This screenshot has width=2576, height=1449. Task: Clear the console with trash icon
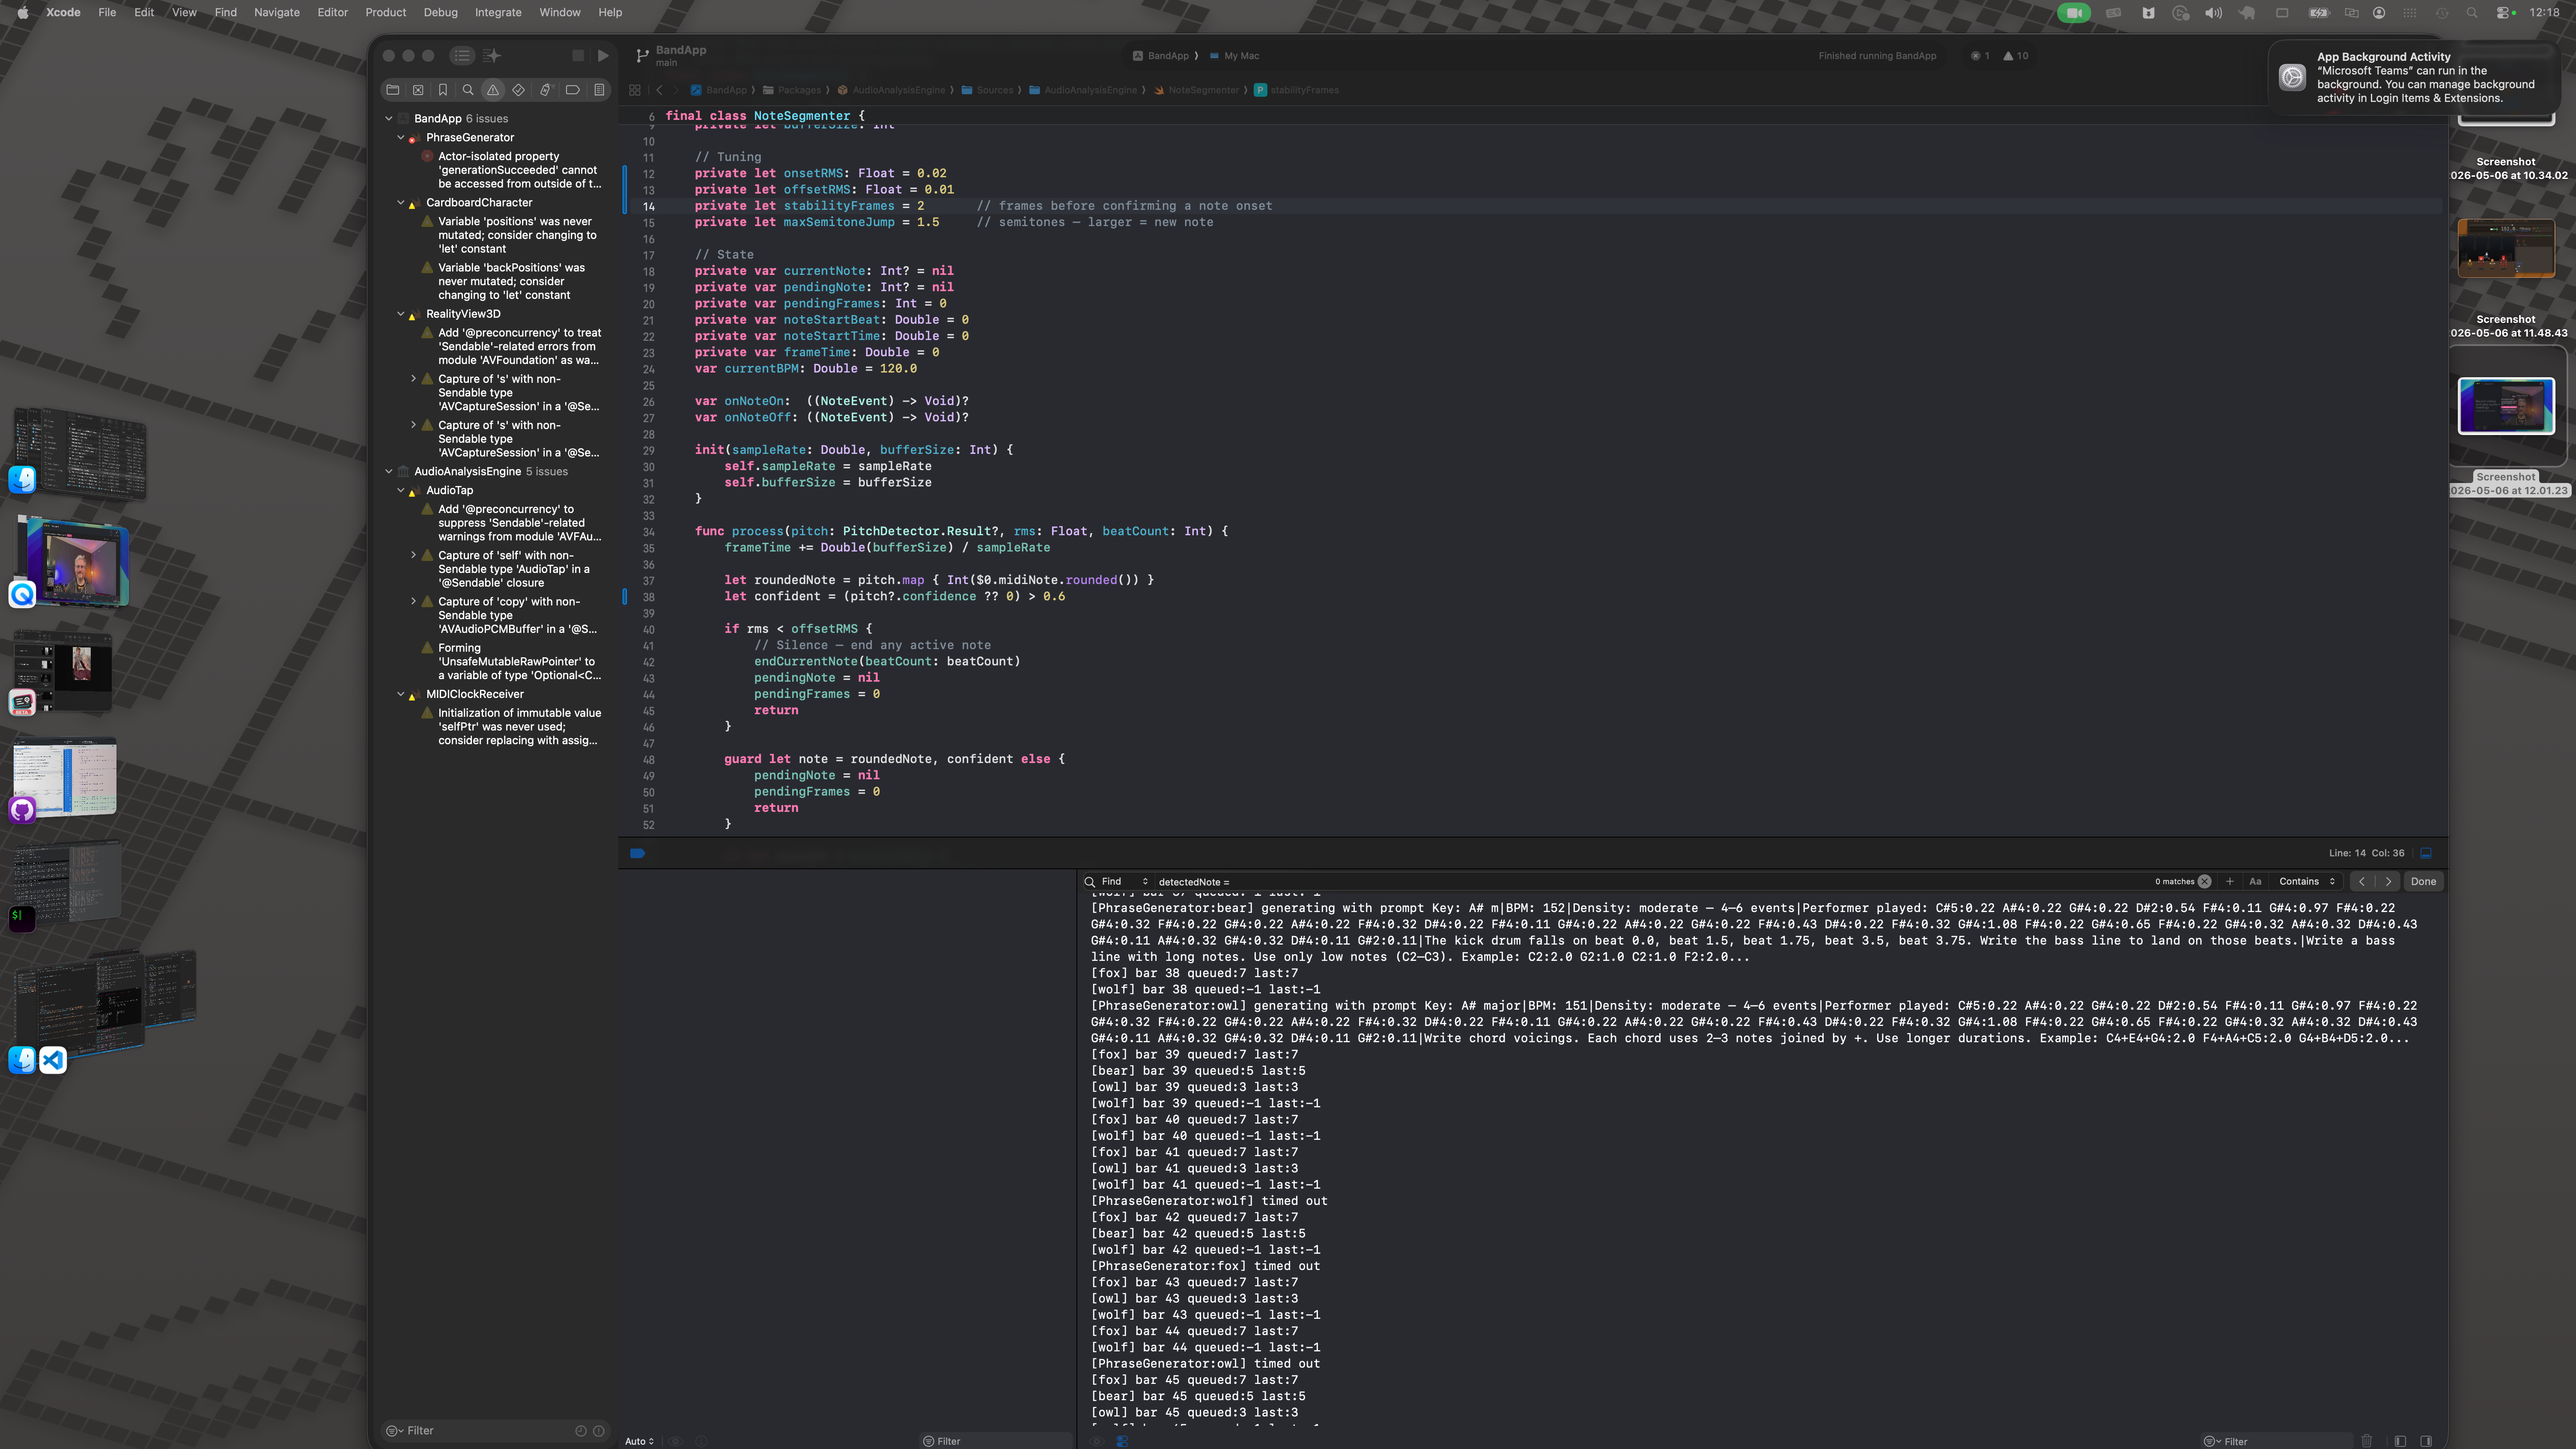pos(2366,1441)
